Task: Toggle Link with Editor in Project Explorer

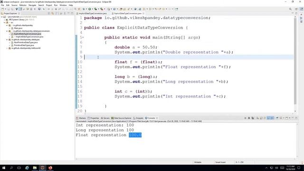Action: [53, 13]
